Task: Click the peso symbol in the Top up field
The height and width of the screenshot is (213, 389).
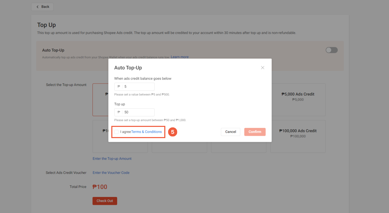Action: point(119,112)
